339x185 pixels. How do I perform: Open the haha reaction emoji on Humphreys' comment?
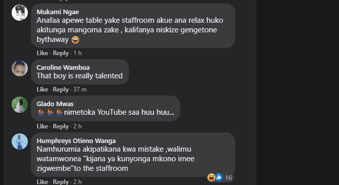click(211, 177)
